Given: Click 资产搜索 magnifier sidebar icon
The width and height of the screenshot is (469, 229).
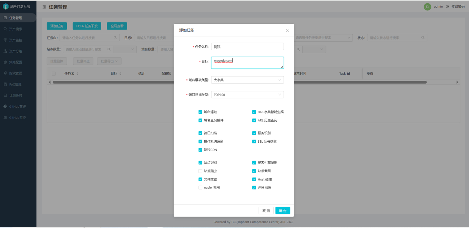Looking at the screenshot, I should (5, 29).
